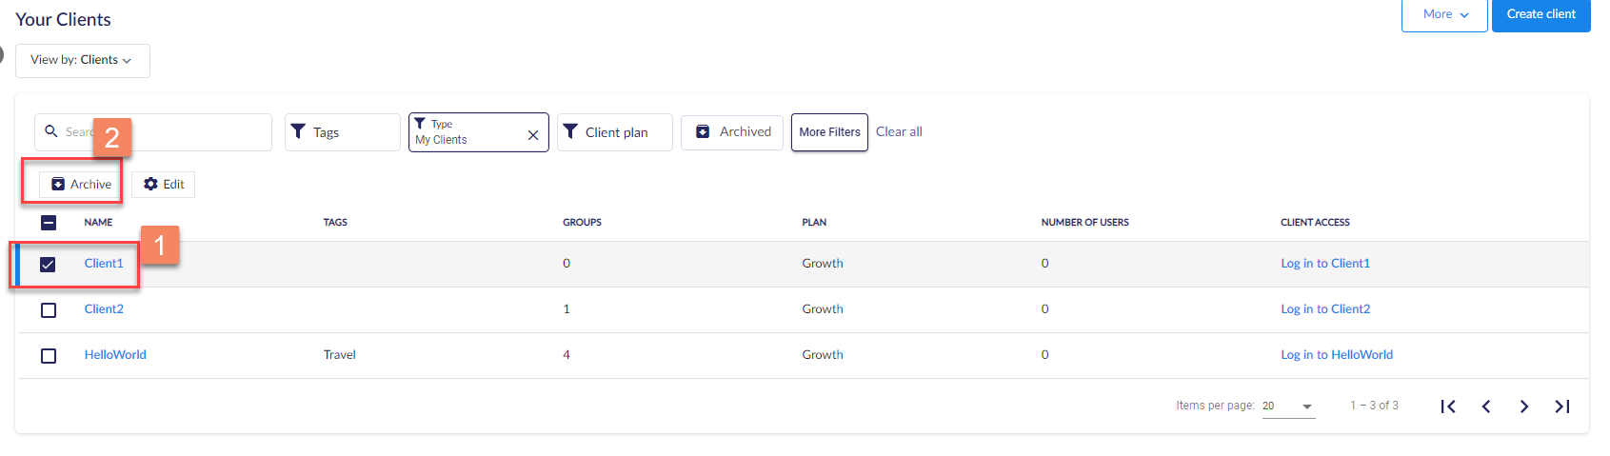Click Log in to Client2
The image size is (1610, 456).
coord(1325,309)
